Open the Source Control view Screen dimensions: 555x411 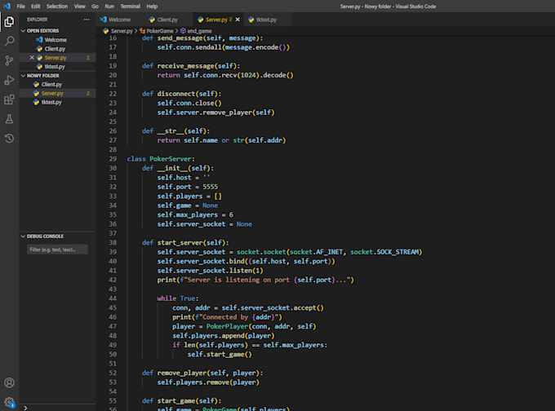pyautogui.click(x=9, y=60)
